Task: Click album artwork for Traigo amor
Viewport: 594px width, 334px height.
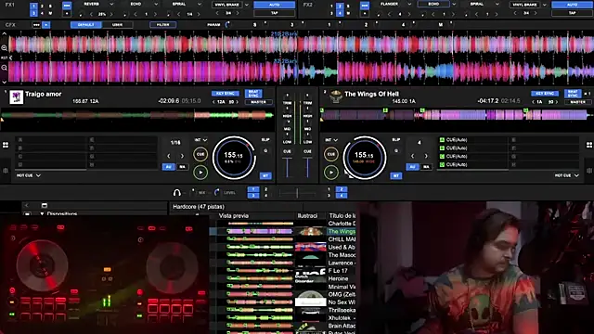Action: (16, 96)
